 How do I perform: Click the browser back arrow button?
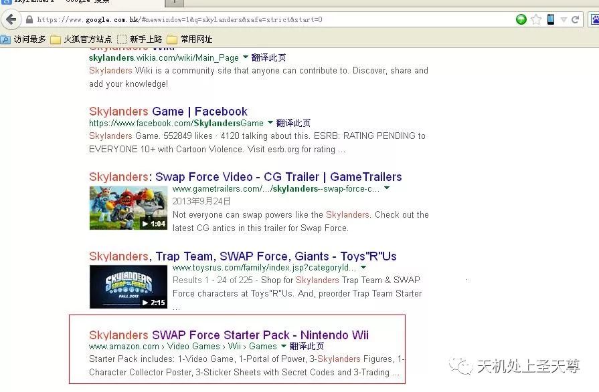11,19
